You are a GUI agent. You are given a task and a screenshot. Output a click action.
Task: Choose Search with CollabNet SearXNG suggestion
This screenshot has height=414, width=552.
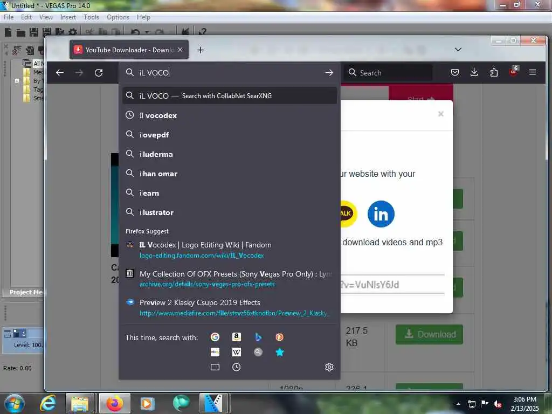click(230, 95)
